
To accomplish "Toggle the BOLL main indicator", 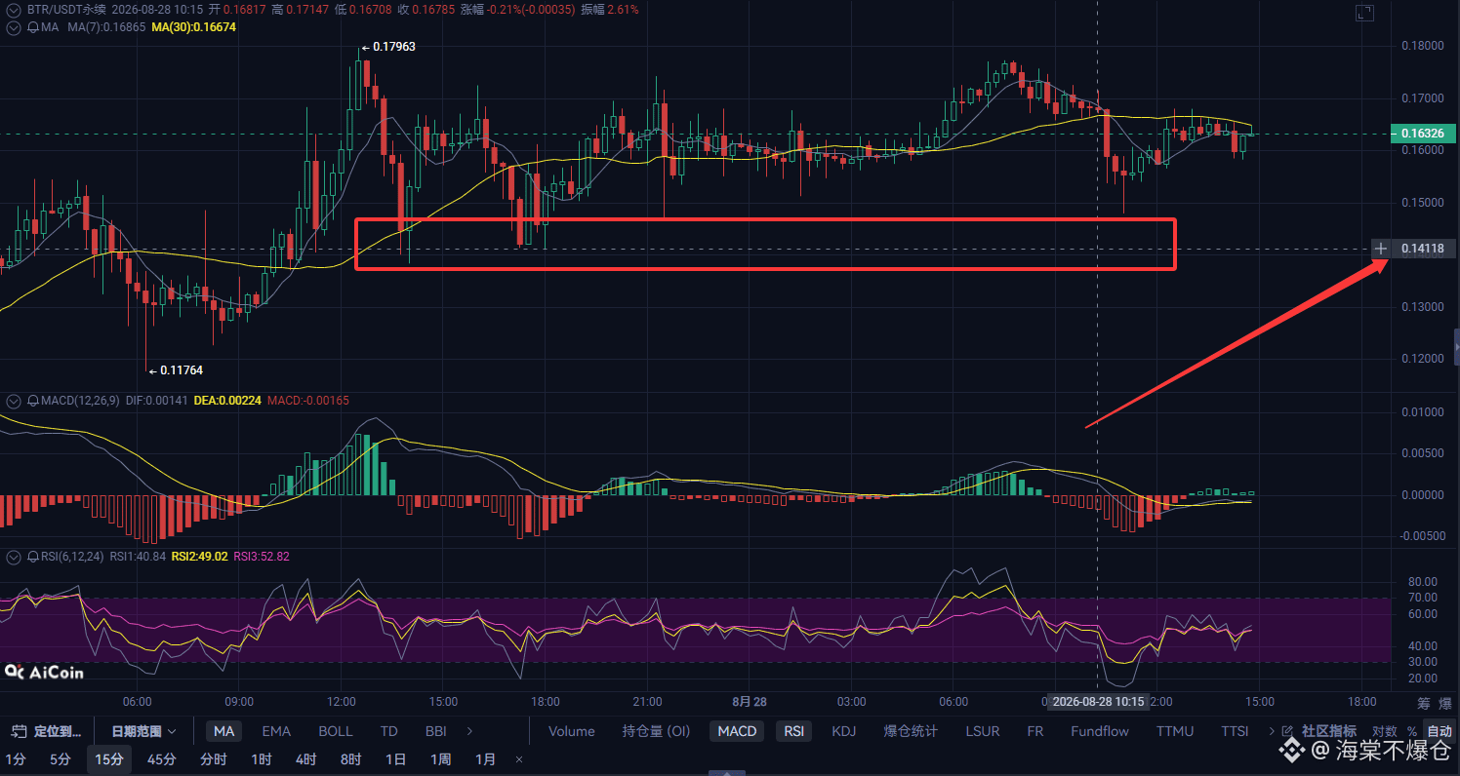I will point(336,731).
